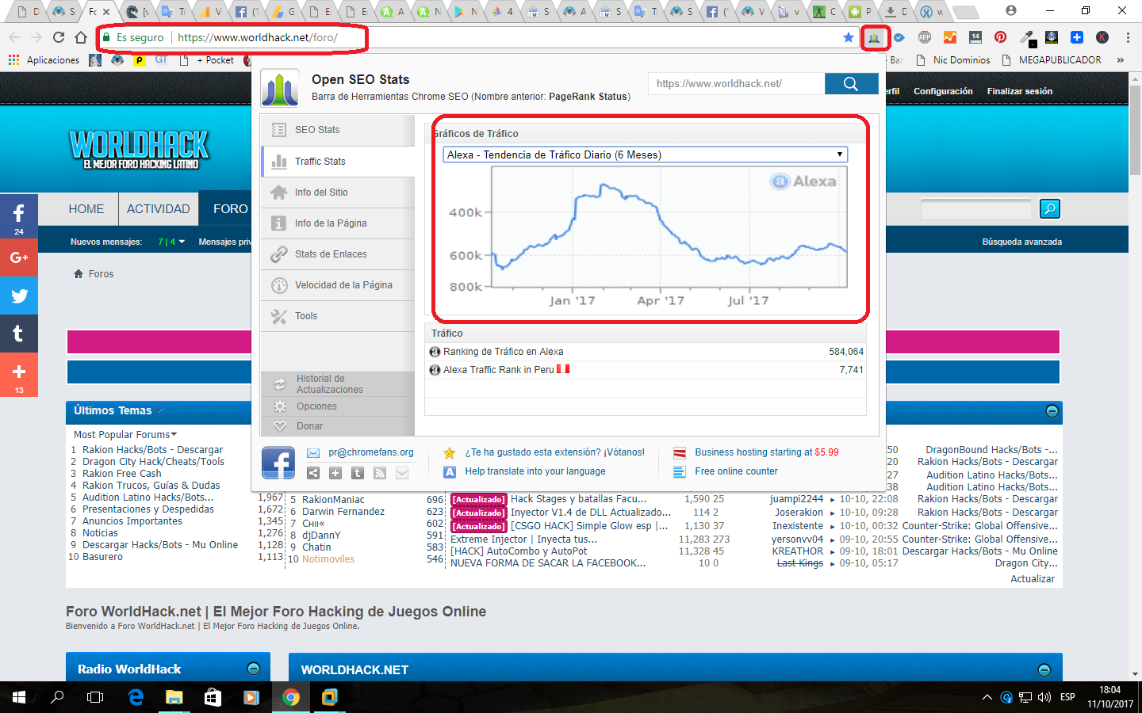Viewport: 1142px width, 713px height.
Task: Select Traffic Stats sidebar item
Action: point(338,162)
